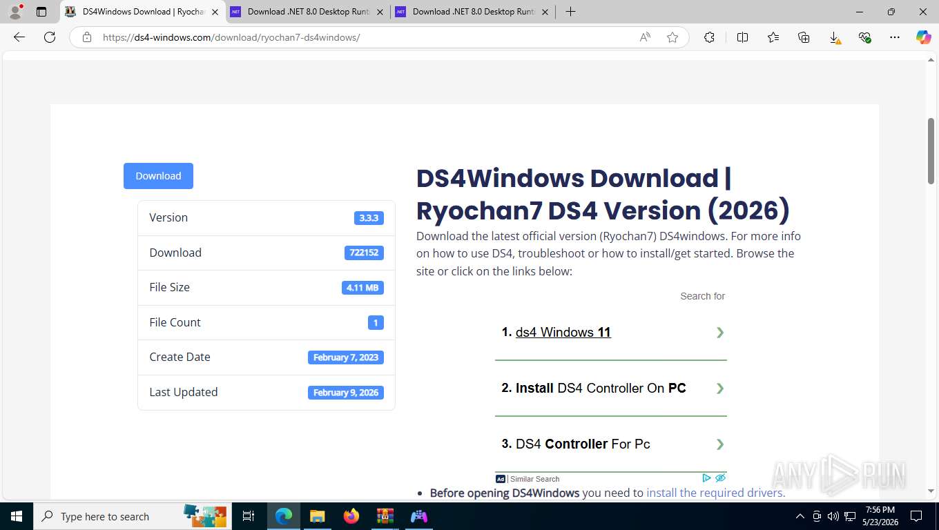Click chevron beside DS4 Controller For Pc
Screen dimensions: 939x530
719,444
